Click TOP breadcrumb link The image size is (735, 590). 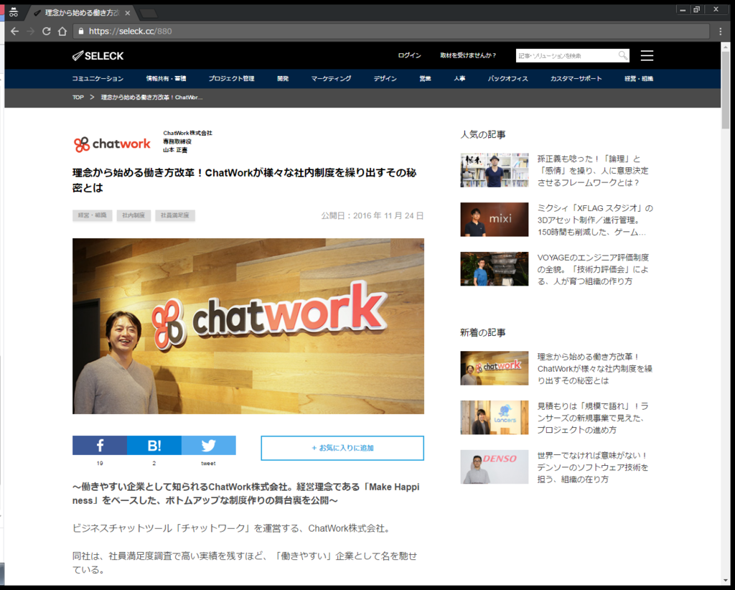[x=78, y=98]
